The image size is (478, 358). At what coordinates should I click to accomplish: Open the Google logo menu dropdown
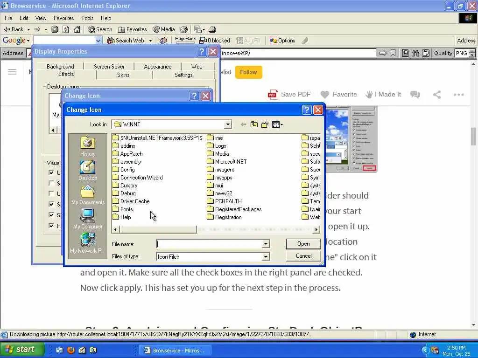[x=28, y=41]
